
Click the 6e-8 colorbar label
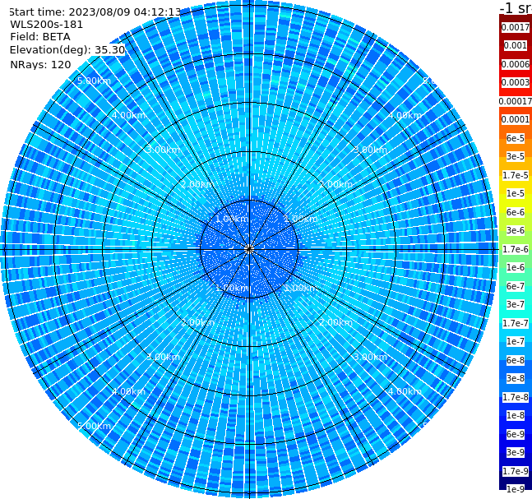[x=516, y=360]
